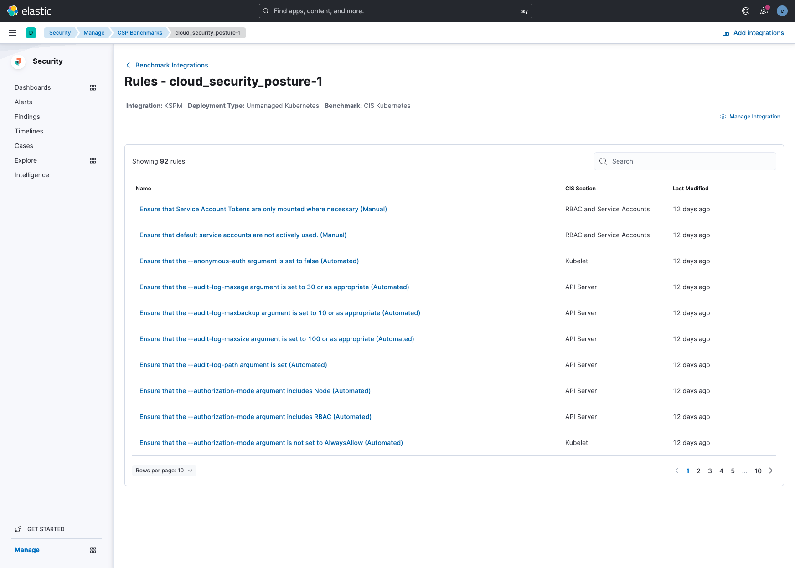This screenshot has height=568, width=795.
Task: Jump to page 3 of rules
Action: click(710, 471)
